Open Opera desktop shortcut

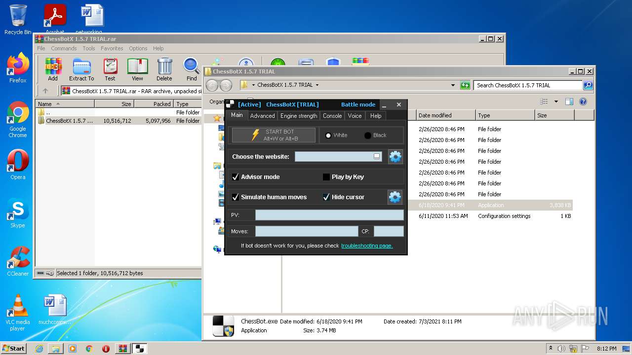tap(18, 165)
